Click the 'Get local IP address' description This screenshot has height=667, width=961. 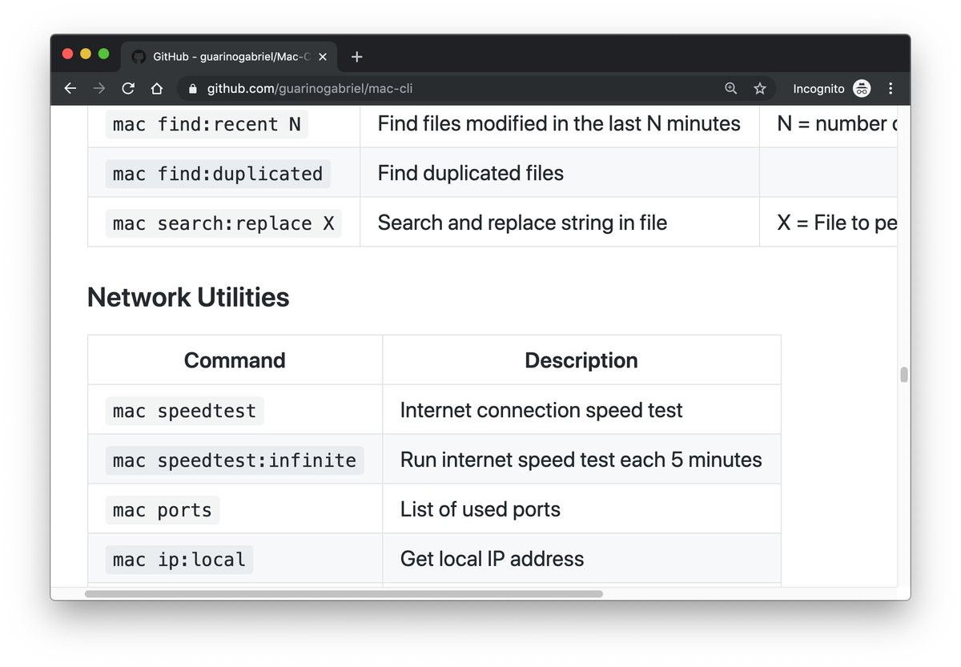tap(493, 560)
